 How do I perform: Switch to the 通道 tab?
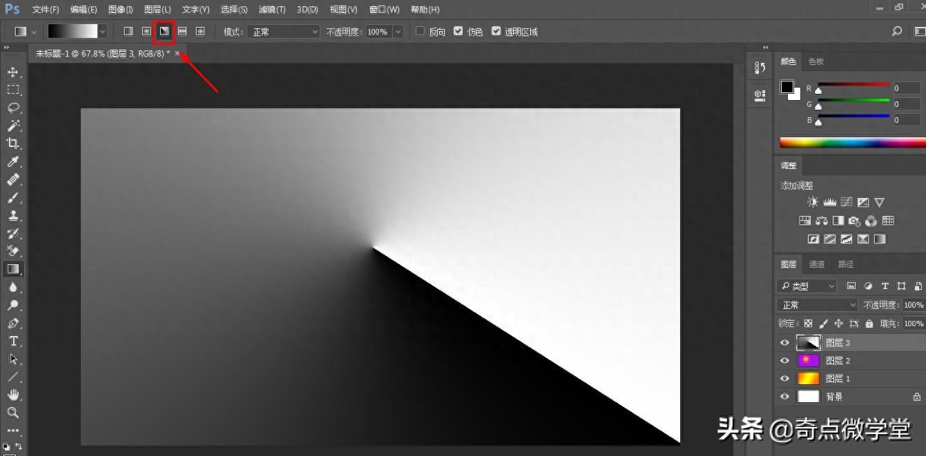(x=817, y=264)
